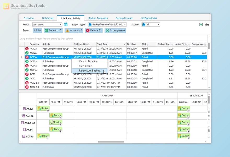Click the ACT2 Backup job at 12:00 AM
The width and height of the screenshot is (230, 157).
coord(183,108)
